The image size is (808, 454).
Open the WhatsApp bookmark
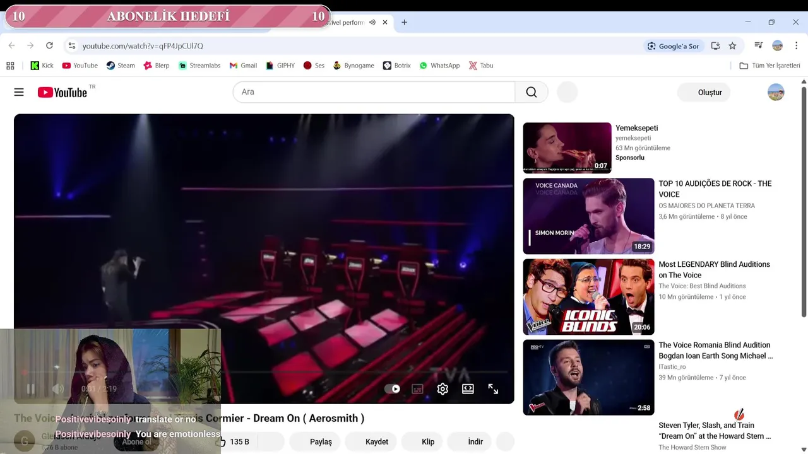click(x=439, y=66)
